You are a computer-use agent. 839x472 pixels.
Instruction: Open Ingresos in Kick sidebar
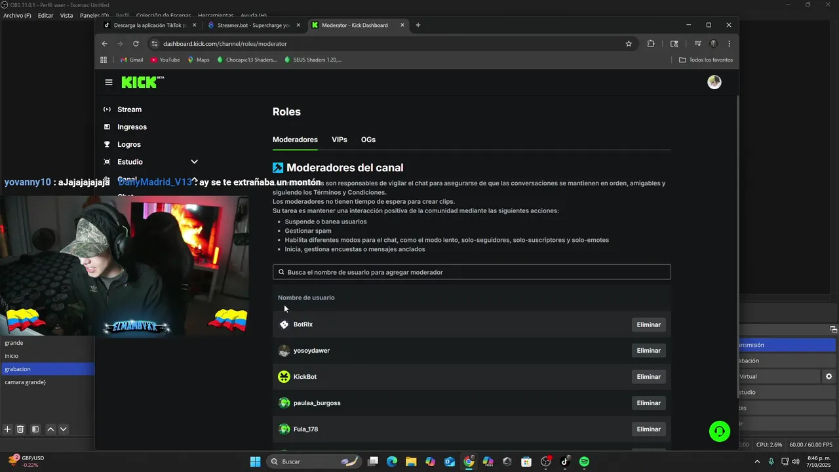click(x=132, y=127)
